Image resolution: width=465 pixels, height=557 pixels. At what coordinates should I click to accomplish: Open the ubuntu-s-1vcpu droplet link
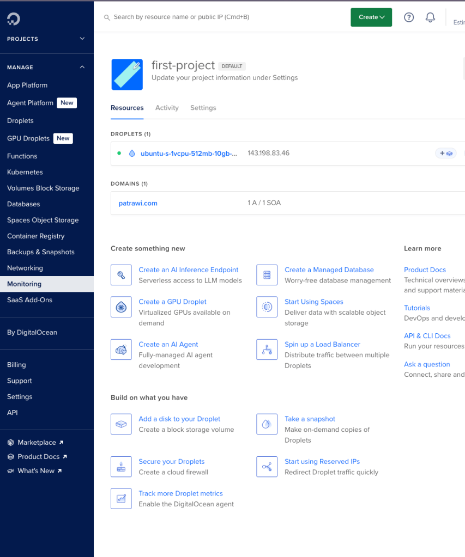[x=189, y=154]
